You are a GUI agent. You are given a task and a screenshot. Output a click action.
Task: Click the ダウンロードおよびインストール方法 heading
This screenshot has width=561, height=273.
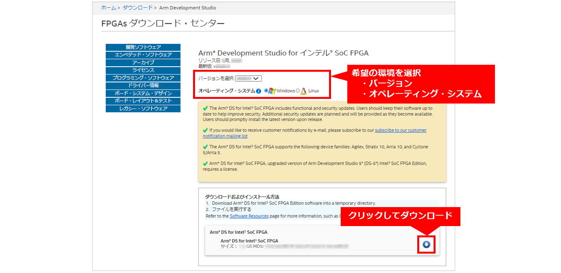(242, 197)
